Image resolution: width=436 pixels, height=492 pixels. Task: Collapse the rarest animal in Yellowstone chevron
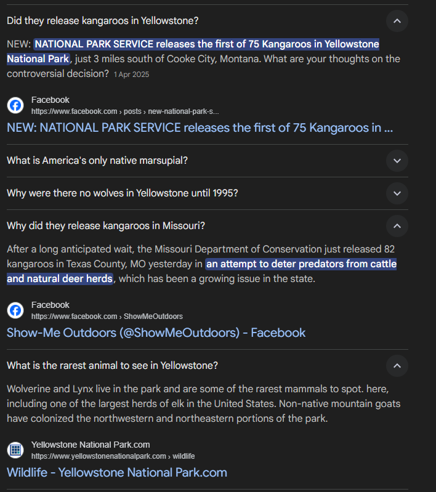point(397,366)
